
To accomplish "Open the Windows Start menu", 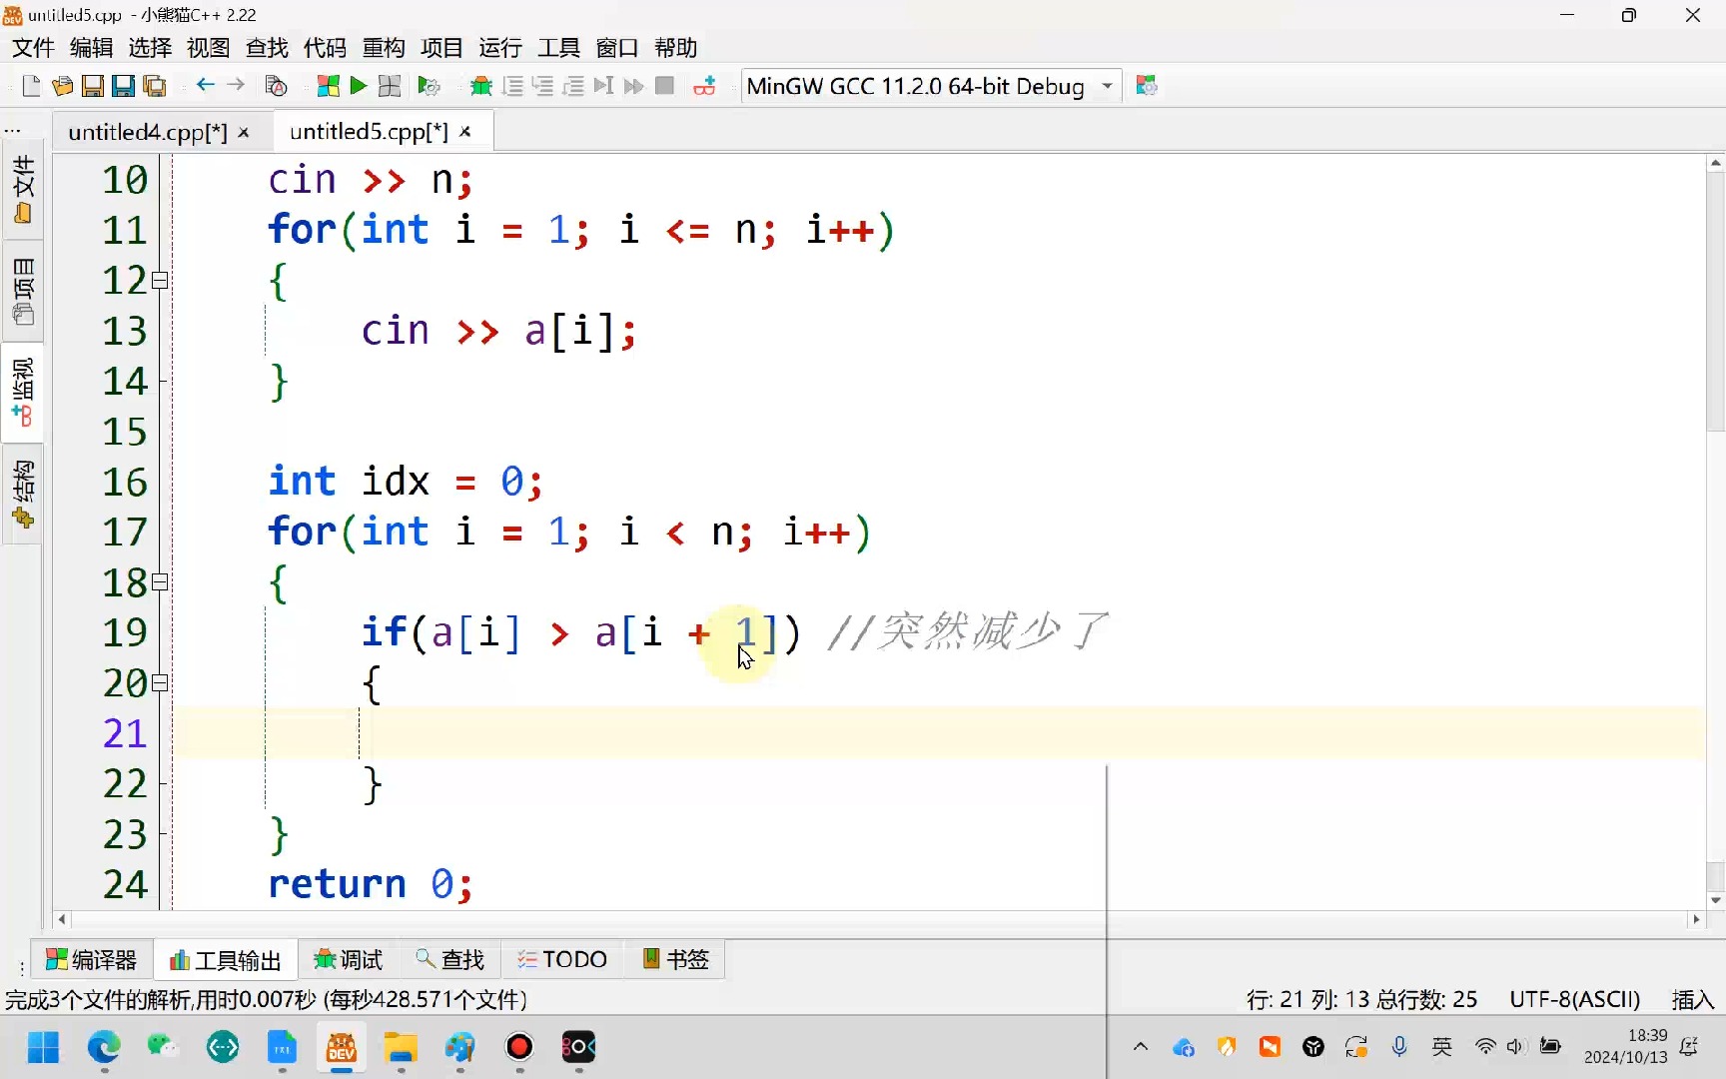I will [x=44, y=1047].
